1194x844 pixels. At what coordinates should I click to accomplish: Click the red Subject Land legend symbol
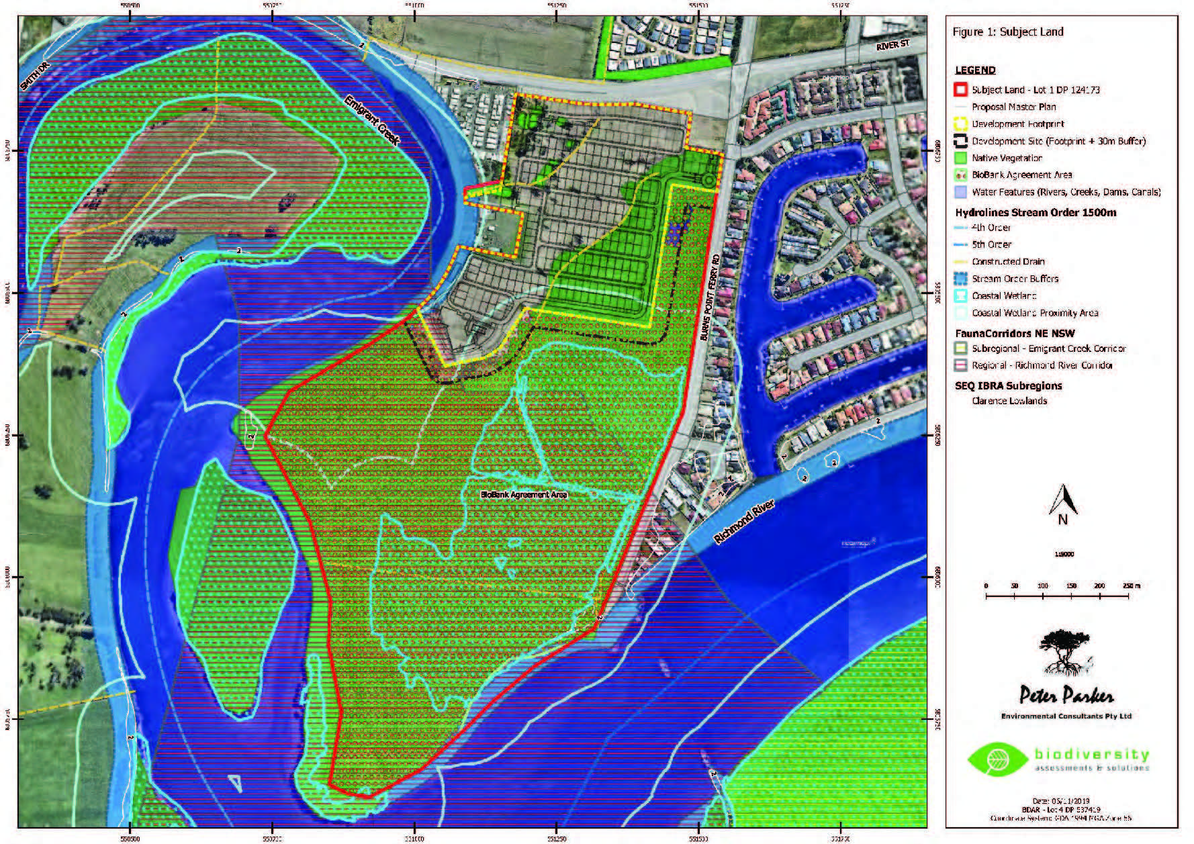point(960,90)
